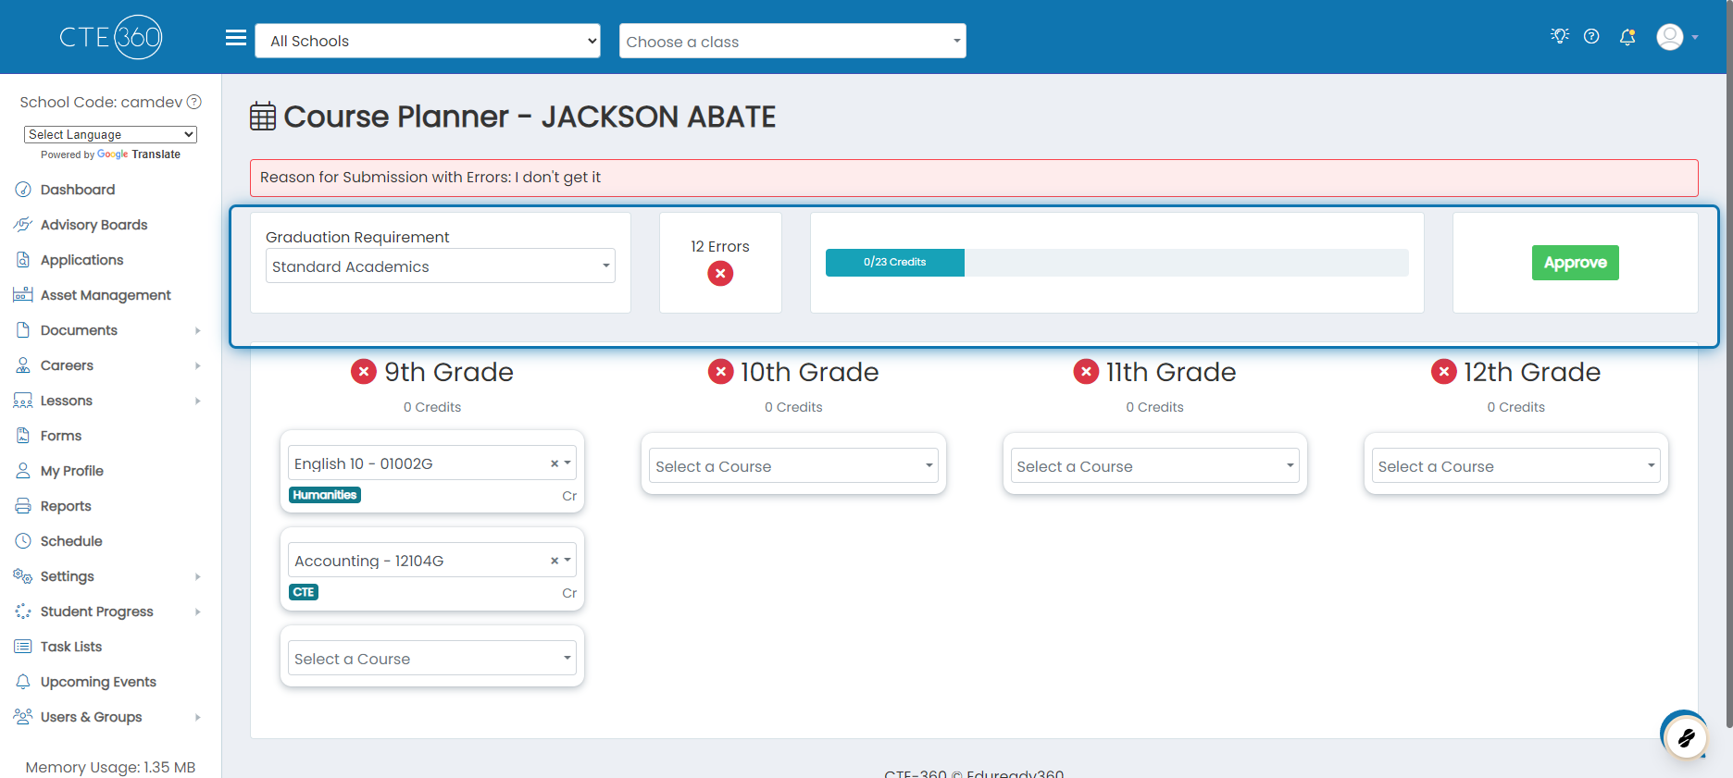
Task: Expand the Documents sidebar submenu
Action: (198, 330)
